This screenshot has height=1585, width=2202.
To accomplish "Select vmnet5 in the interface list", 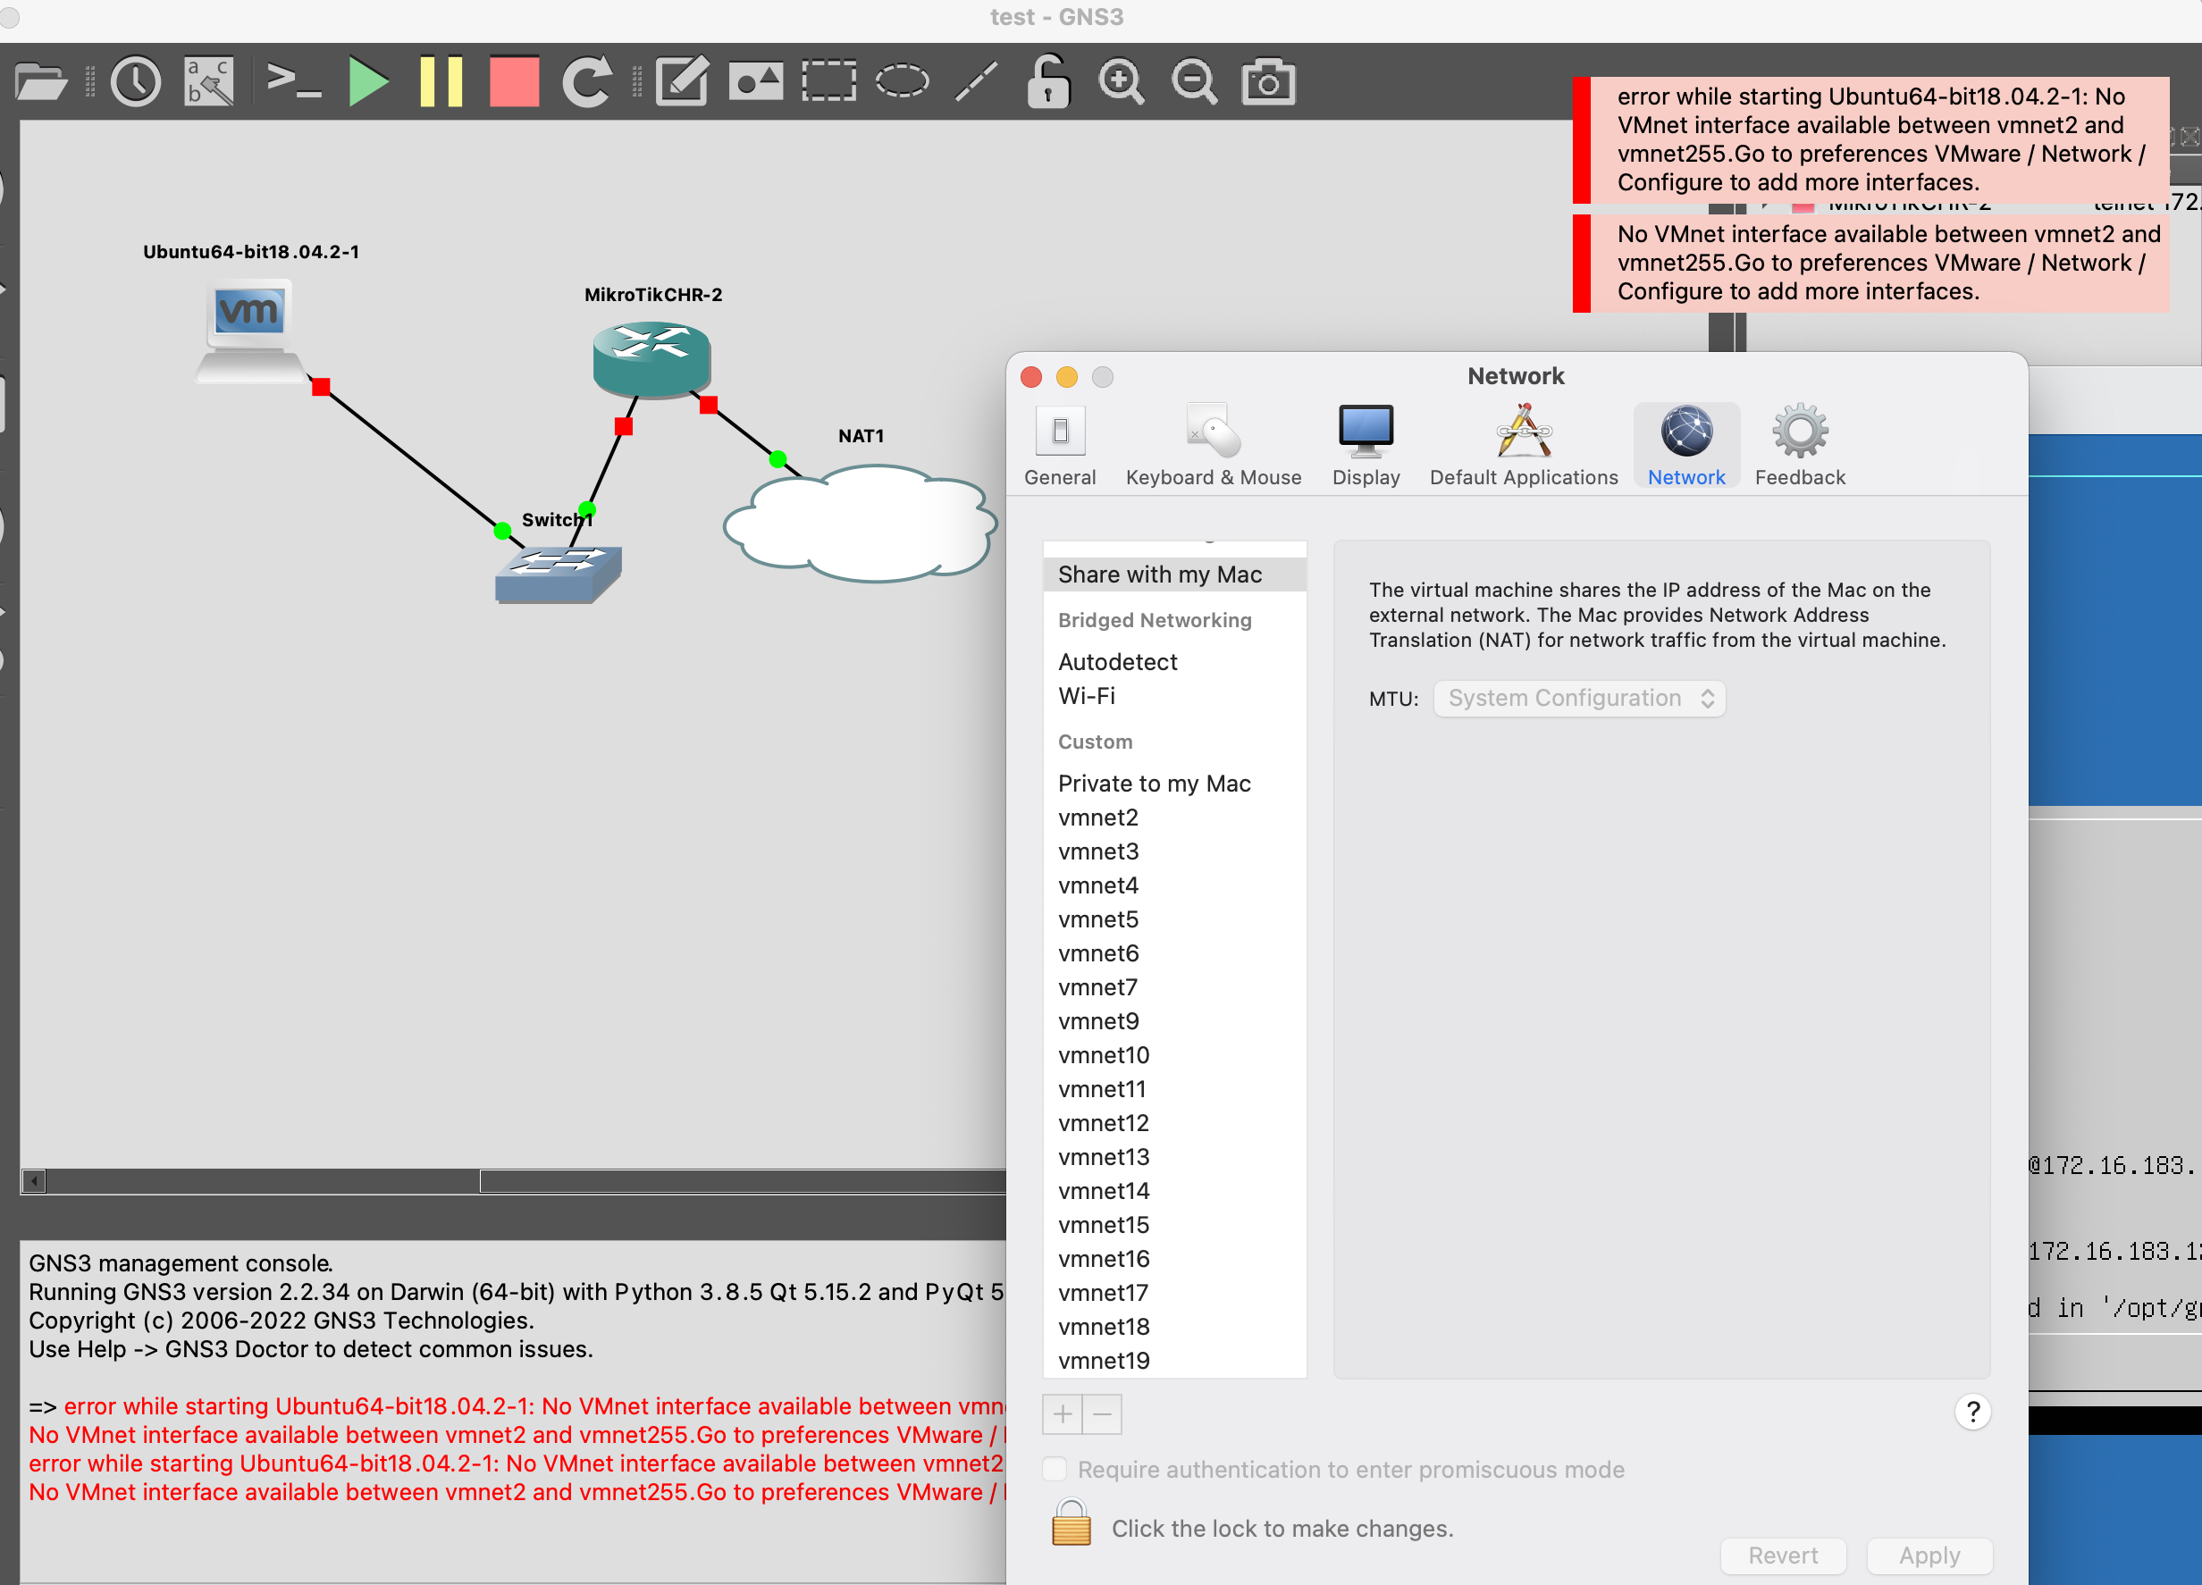I will 1097,919.
